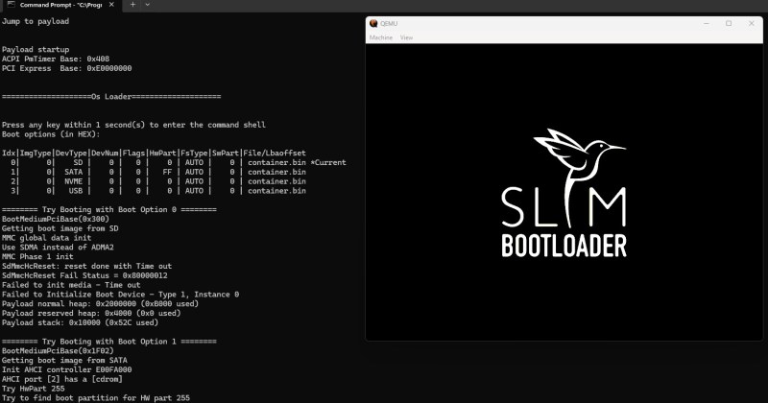Click the 'Try HwPart 255' line
Screen dimensions: 768x403
pyautogui.click(x=34, y=389)
